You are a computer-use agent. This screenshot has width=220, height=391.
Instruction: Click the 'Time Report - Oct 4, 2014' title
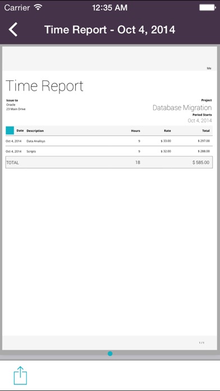pos(109,30)
